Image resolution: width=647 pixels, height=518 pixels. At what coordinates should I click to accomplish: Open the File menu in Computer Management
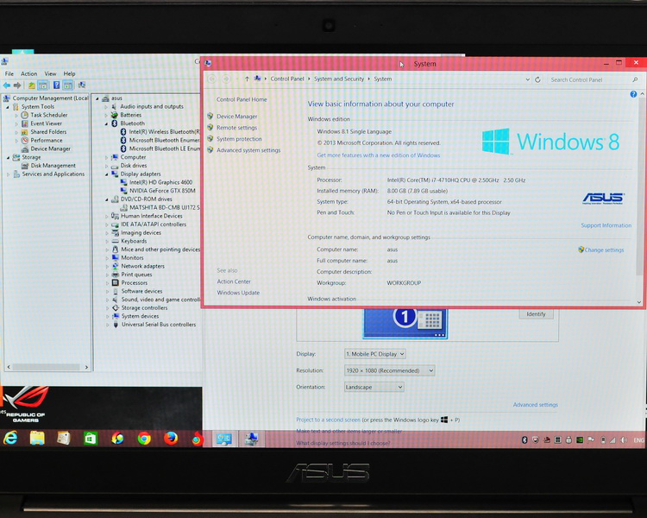pyautogui.click(x=9, y=73)
